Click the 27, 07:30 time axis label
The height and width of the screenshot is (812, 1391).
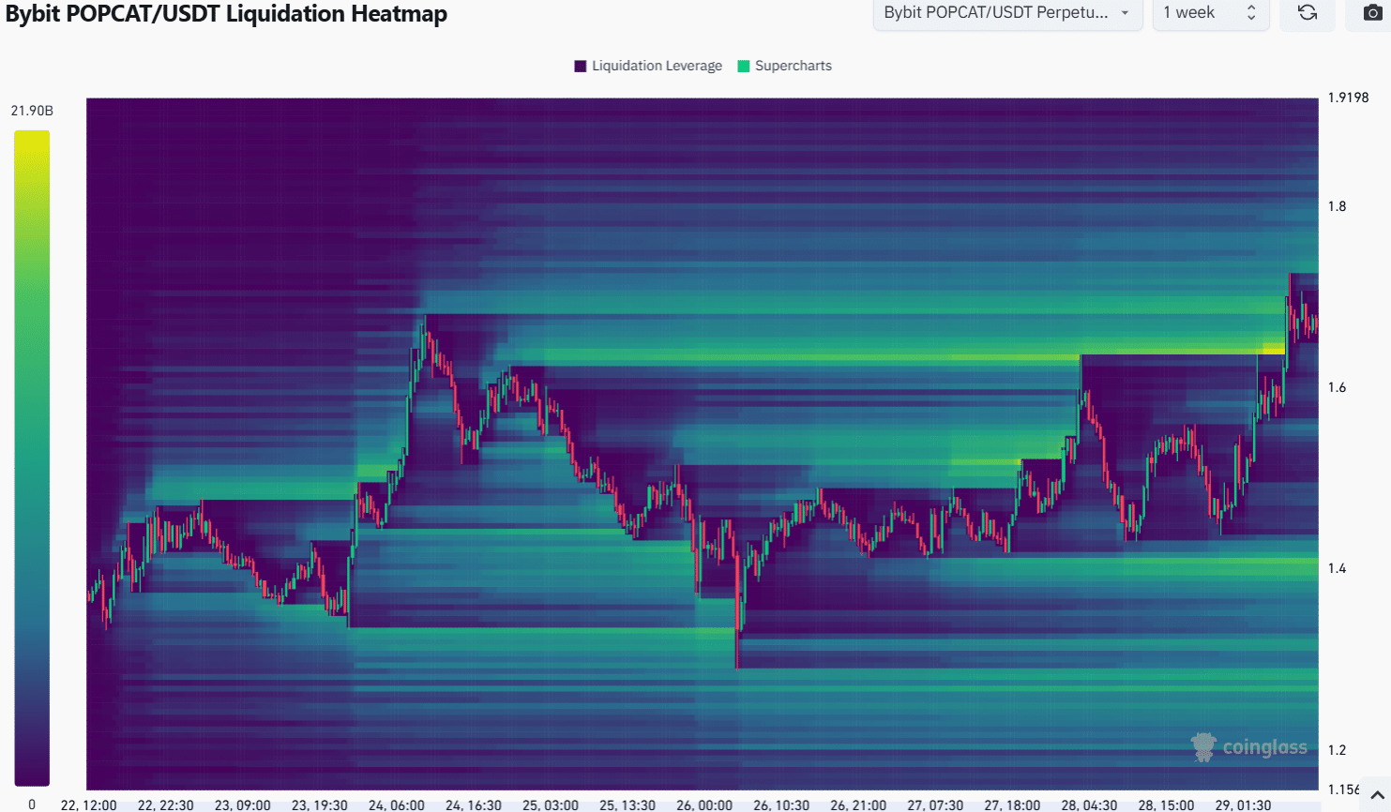(935, 804)
